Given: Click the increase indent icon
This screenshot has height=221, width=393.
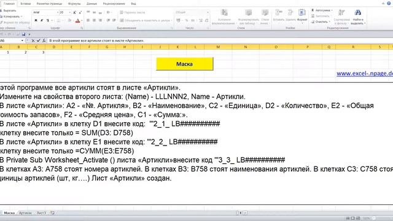Looking at the screenshot, I should (114, 20).
